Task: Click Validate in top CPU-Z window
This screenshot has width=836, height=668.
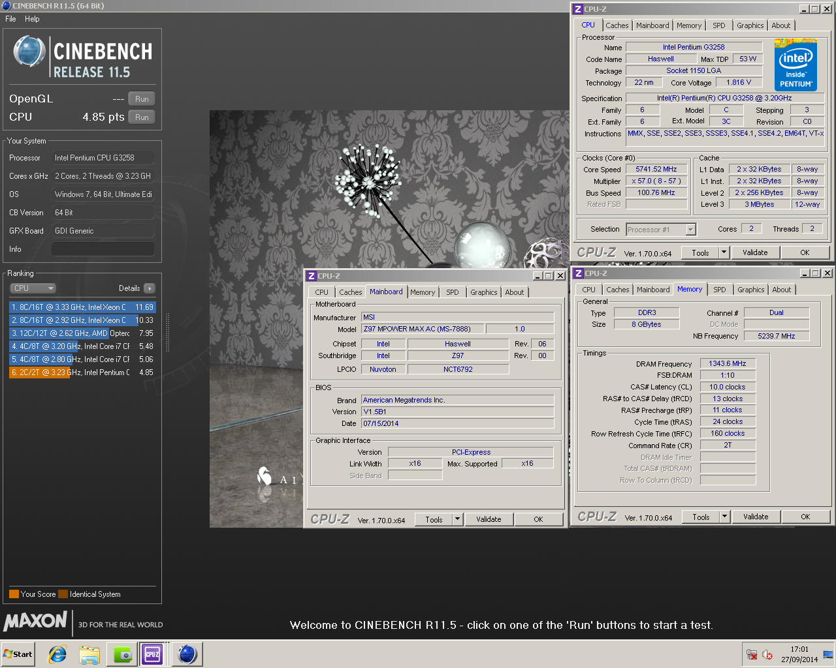Action: coord(755,252)
